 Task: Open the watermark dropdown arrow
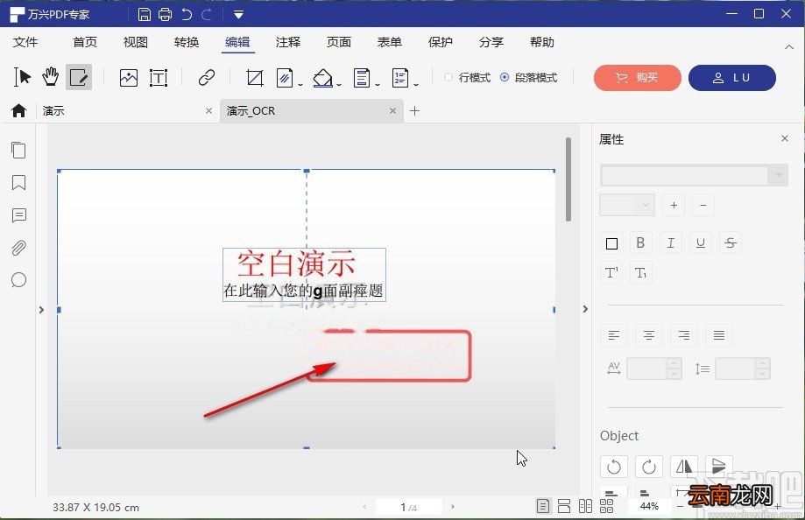pyautogui.click(x=300, y=85)
